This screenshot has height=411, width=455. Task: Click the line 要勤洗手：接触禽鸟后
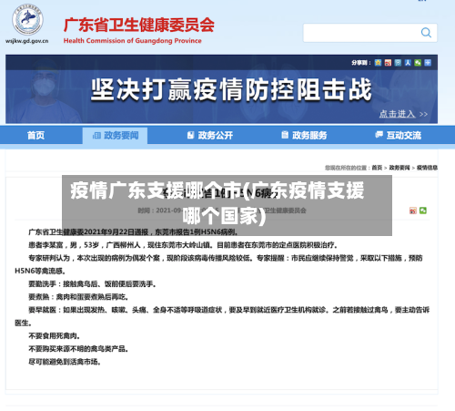[x=93, y=284]
